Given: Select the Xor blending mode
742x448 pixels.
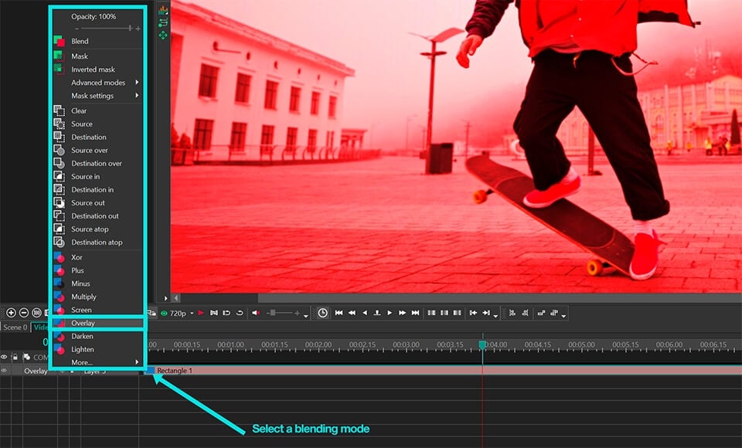Looking at the screenshot, I should click(97, 257).
